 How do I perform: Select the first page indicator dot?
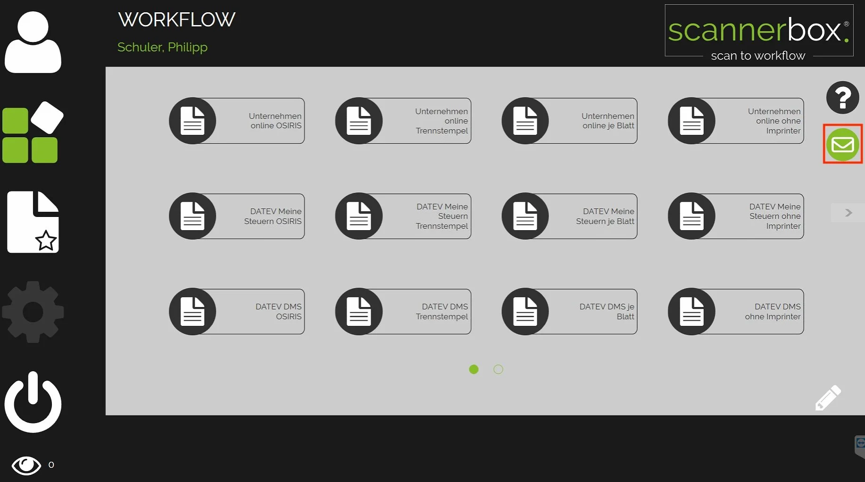coord(474,369)
